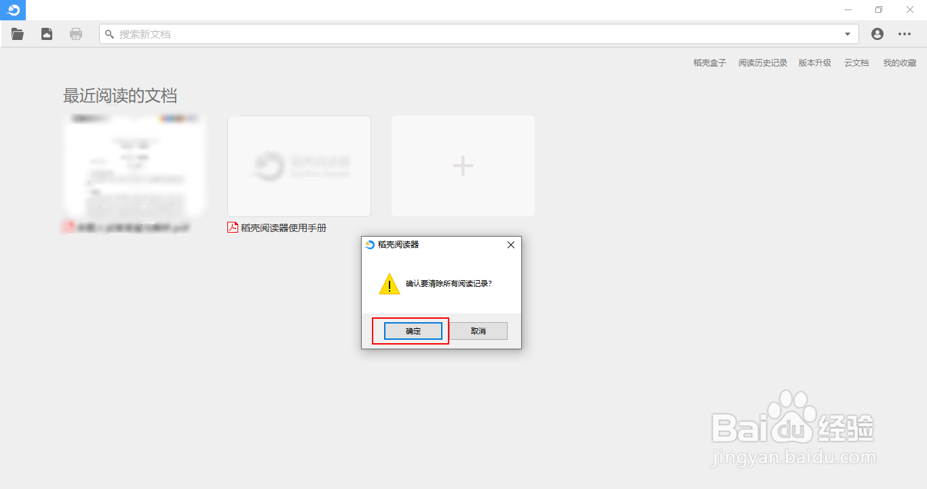This screenshot has width=927, height=489.
Task: Open the blurred recent PDF thumbnail
Action: 135,165
